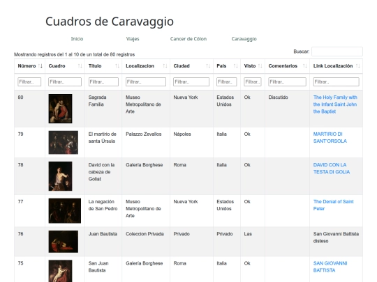Open The Denial of Saint Peter link
The image size is (377, 282).
coord(333,205)
